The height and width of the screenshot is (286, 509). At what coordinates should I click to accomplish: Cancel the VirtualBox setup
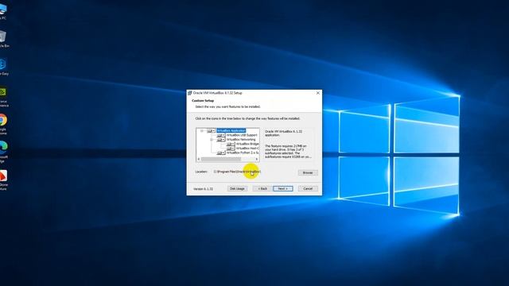coord(308,188)
